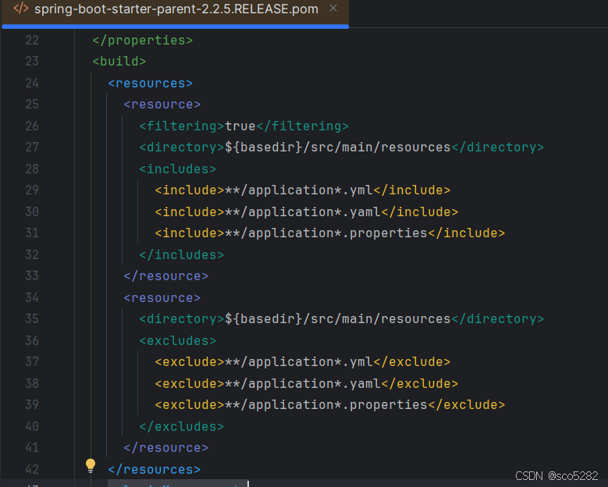Click the opening <resources> tag on line 24
The width and height of the screenshot is (608, 487).
click(150, 83)
